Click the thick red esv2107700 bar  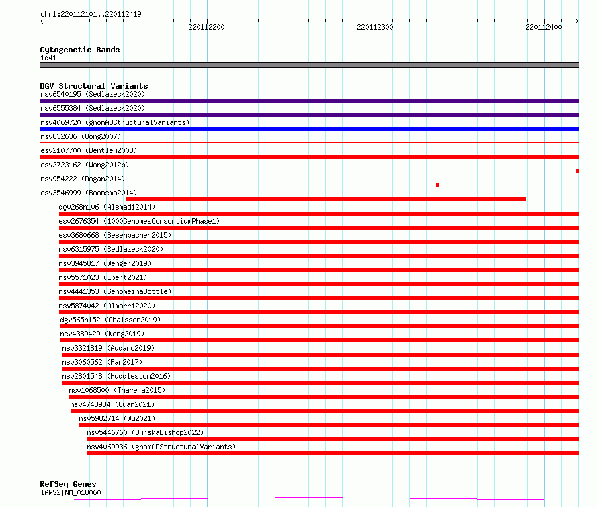pos(309,157)
